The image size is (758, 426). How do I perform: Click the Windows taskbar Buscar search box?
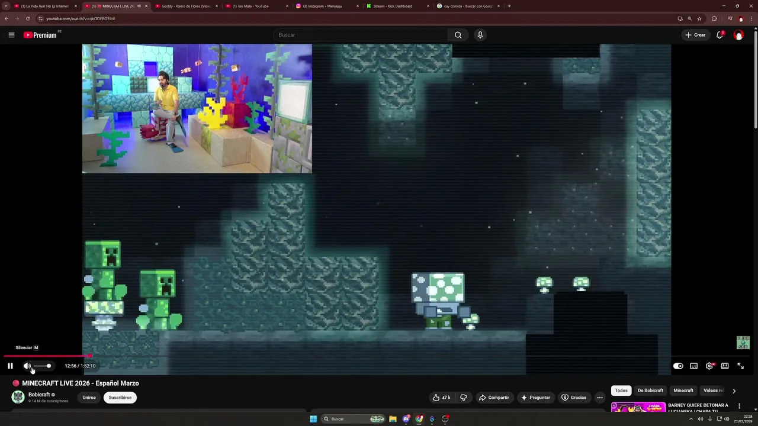coord(354,419)
